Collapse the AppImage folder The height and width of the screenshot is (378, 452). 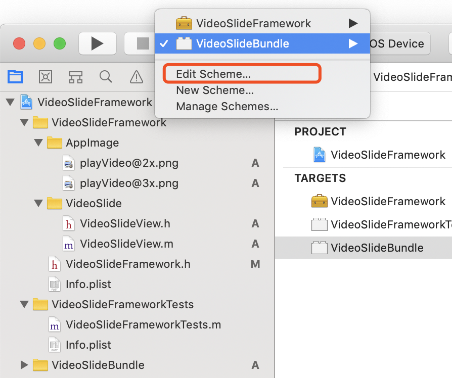pyautogui.click(x=38, y=143)
